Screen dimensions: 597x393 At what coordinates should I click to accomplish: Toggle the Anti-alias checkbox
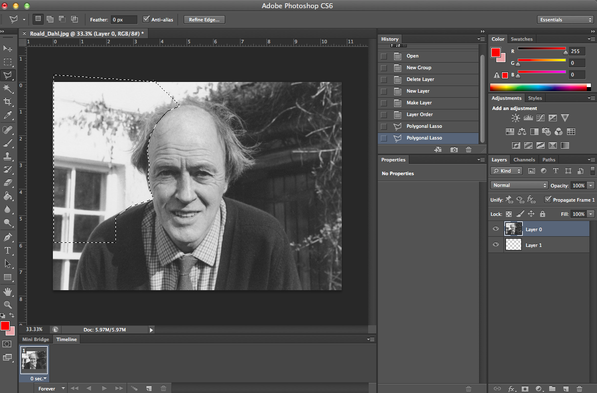coord(146,19)
